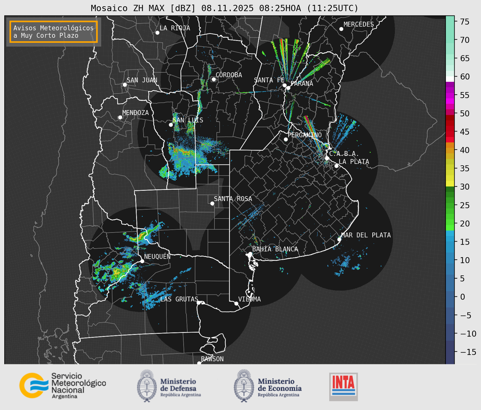Click the Bahía Blanca marker dot

tap(250, 254)
